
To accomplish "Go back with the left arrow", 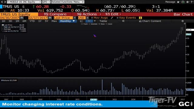I will [x=2, y=2].
